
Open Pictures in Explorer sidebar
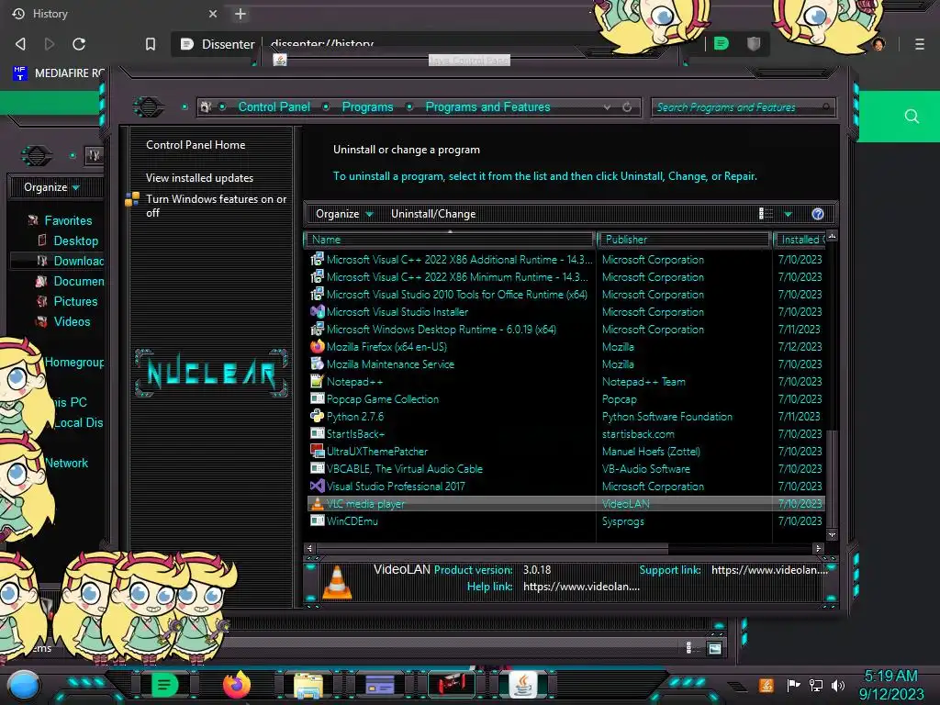66,301
